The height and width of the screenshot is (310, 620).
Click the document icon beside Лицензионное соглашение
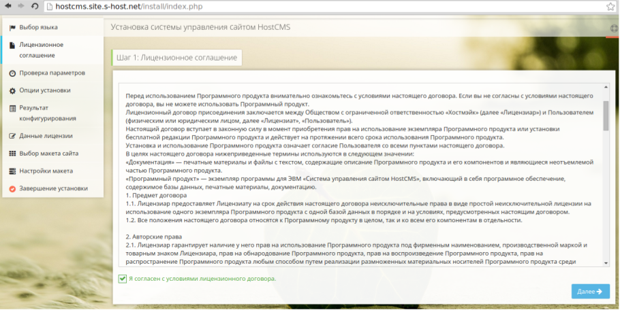tap(12, 45)
